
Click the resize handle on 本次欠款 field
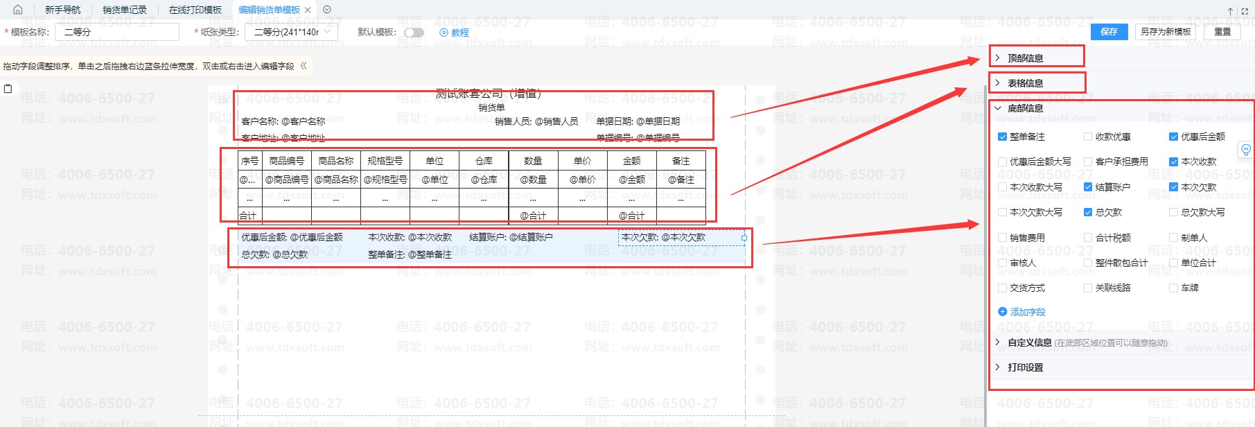pyautogui.click(x=744, y=238)
